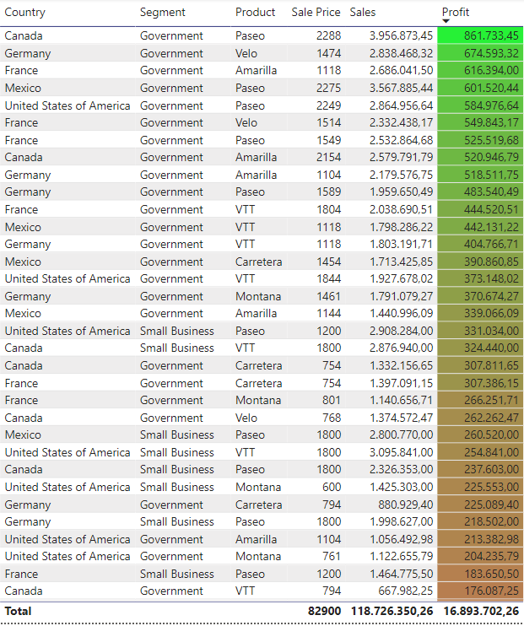Select the profit value 331.034,00
Viewport: 524px width, 626px height.
point(491,331)
